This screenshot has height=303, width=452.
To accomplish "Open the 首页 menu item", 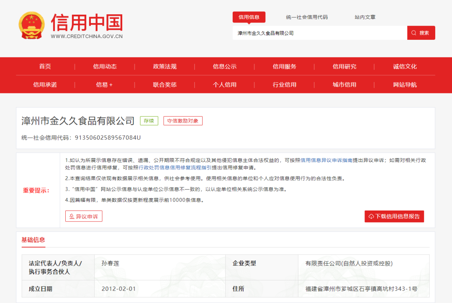I will [45, 66].
